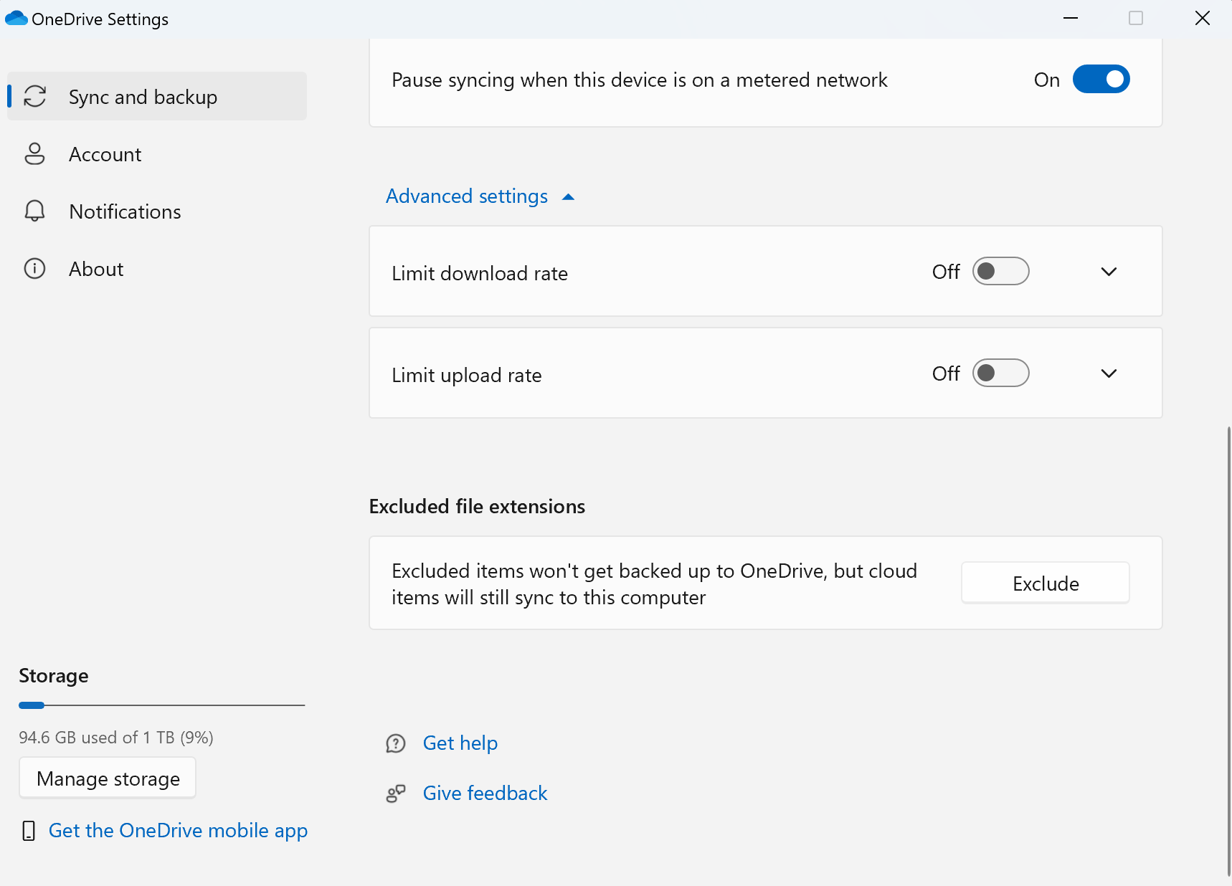Switch to the Account section

[105, 153]
